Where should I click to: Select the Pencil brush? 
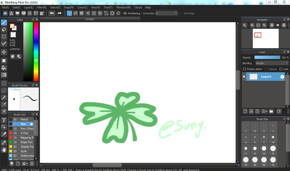(21, 119)
